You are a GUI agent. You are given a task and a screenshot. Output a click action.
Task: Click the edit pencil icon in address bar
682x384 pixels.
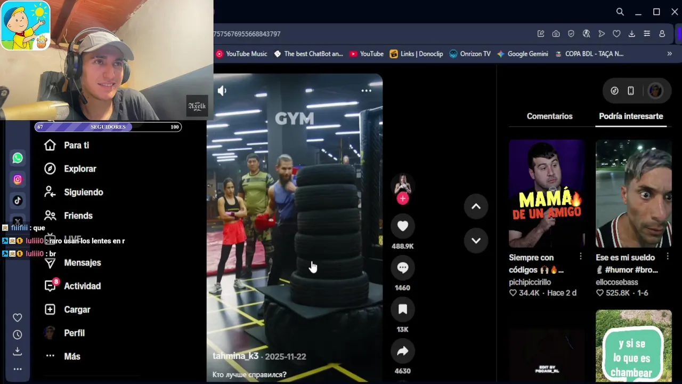(x=541, y=34)
